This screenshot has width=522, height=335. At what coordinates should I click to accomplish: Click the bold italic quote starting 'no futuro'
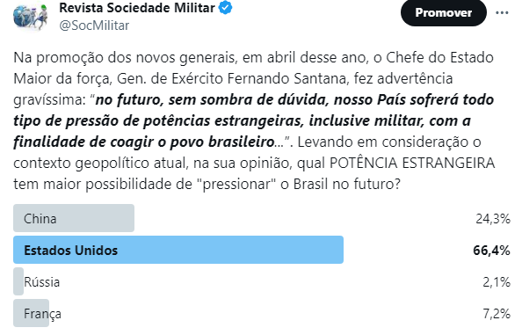pos(253,120)
